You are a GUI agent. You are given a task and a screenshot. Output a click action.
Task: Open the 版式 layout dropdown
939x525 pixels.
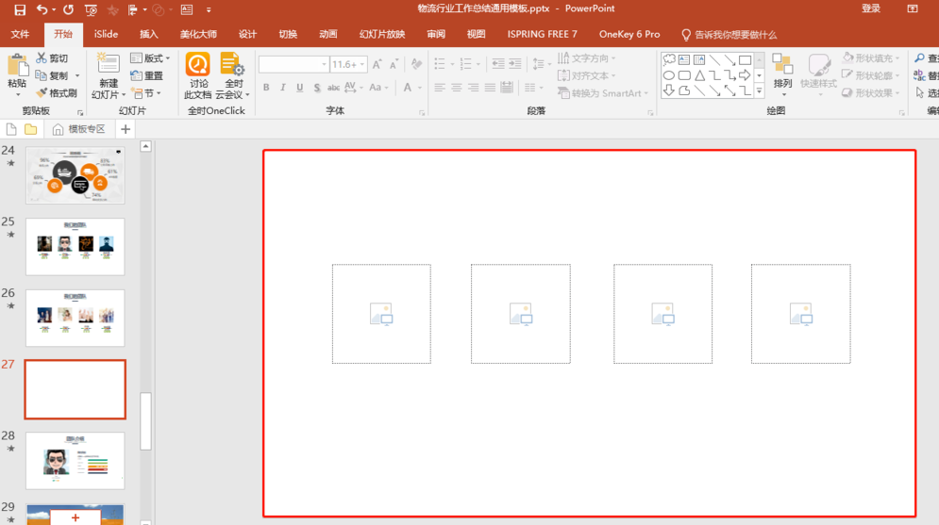[x=151, y=58]
